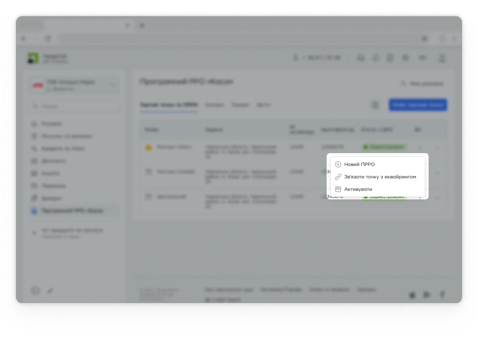Choose 'Зв'язати точку з еквайрингом' menu option
This screenshot has width=478, height=343.
pos(380,177)
